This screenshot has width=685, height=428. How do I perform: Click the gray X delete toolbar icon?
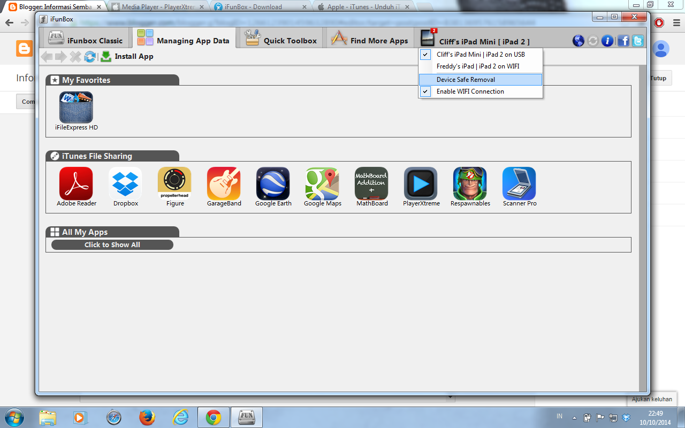click(x=75, y=57)
